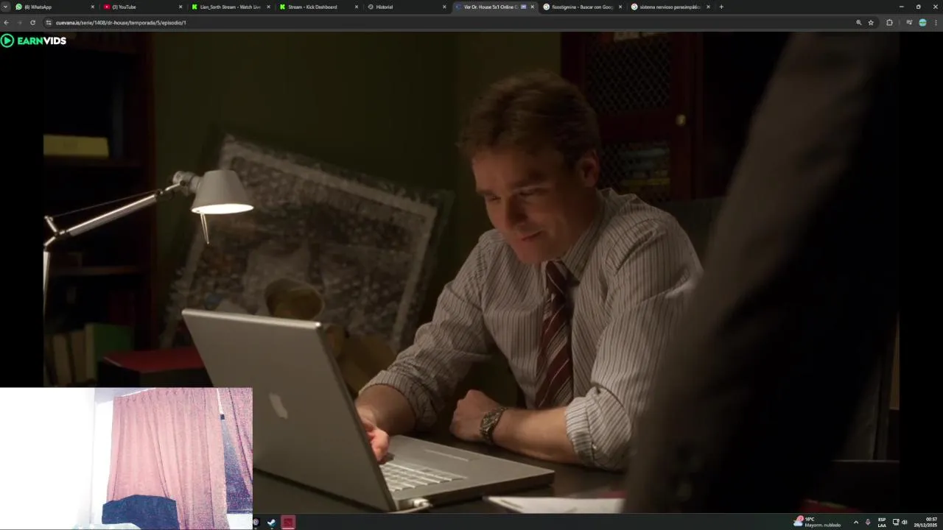The height and width of the screenshot is (530, 943).
Task: Open the red app taskbar icon
Action: click(288, 523)
